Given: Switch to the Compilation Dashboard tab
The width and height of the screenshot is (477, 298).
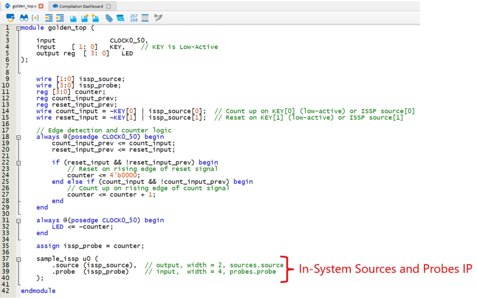Looking at the screenshot, I should point(81,6).
